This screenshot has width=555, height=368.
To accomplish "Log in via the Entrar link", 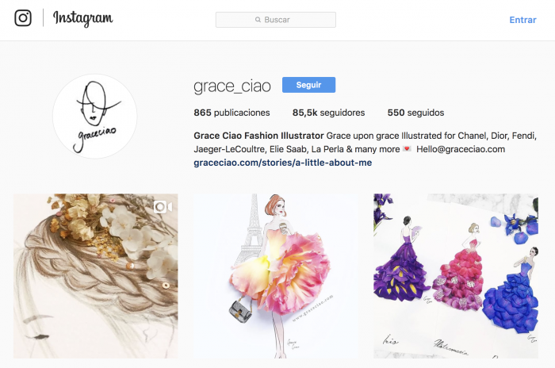I will point(522,20).
